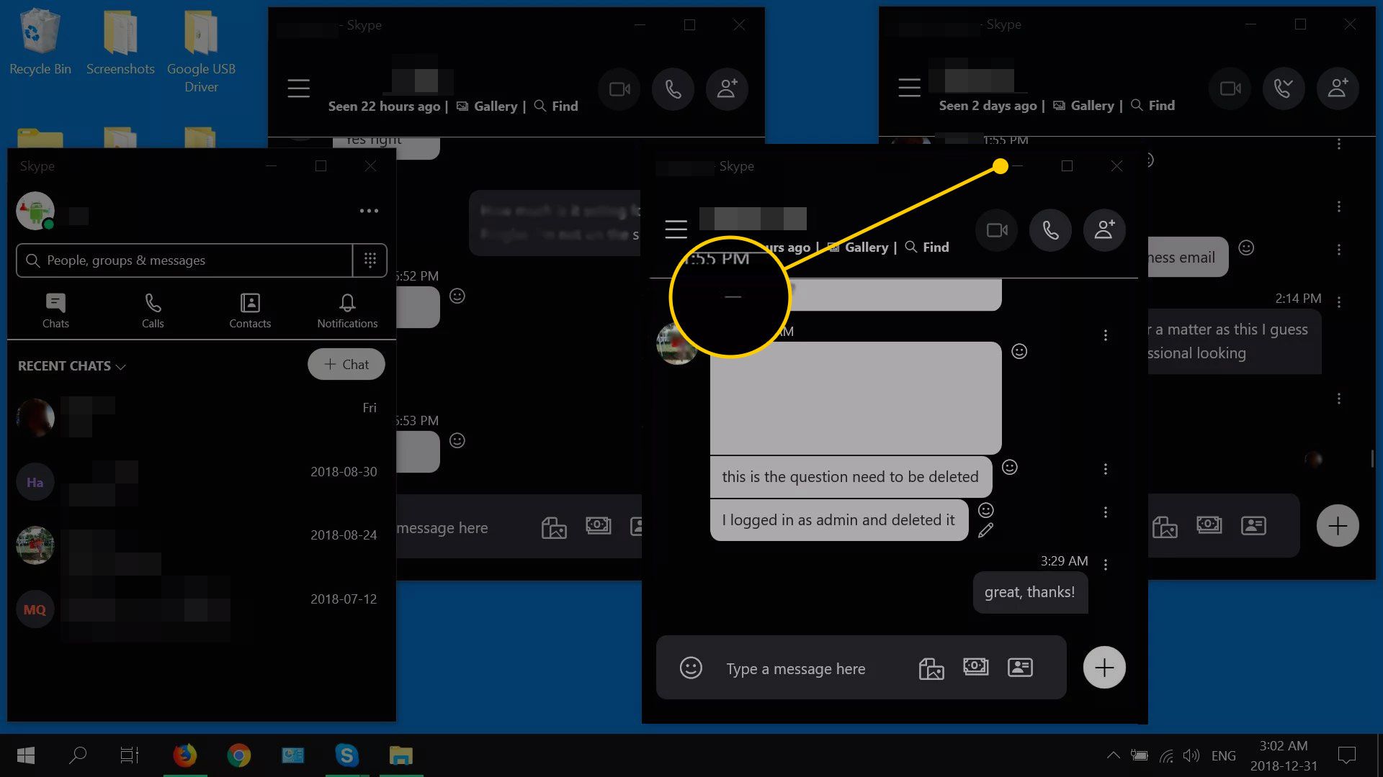Click the hamburger menu icon in Skype
The image size is (1383, 777).
676,229
